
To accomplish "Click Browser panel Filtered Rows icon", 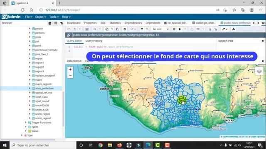I will click(x=62, y=23).
